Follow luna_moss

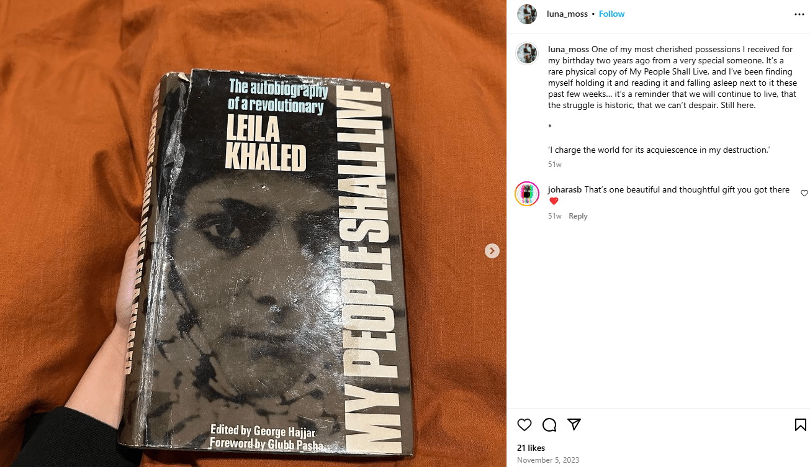tap(611, 14)
